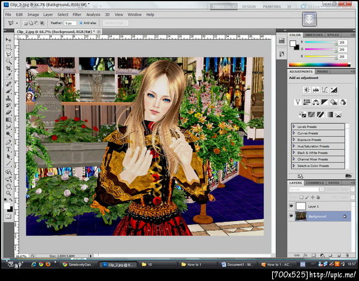Switch to the Paths tab
The image size is (359, 281).
(334, 183)
